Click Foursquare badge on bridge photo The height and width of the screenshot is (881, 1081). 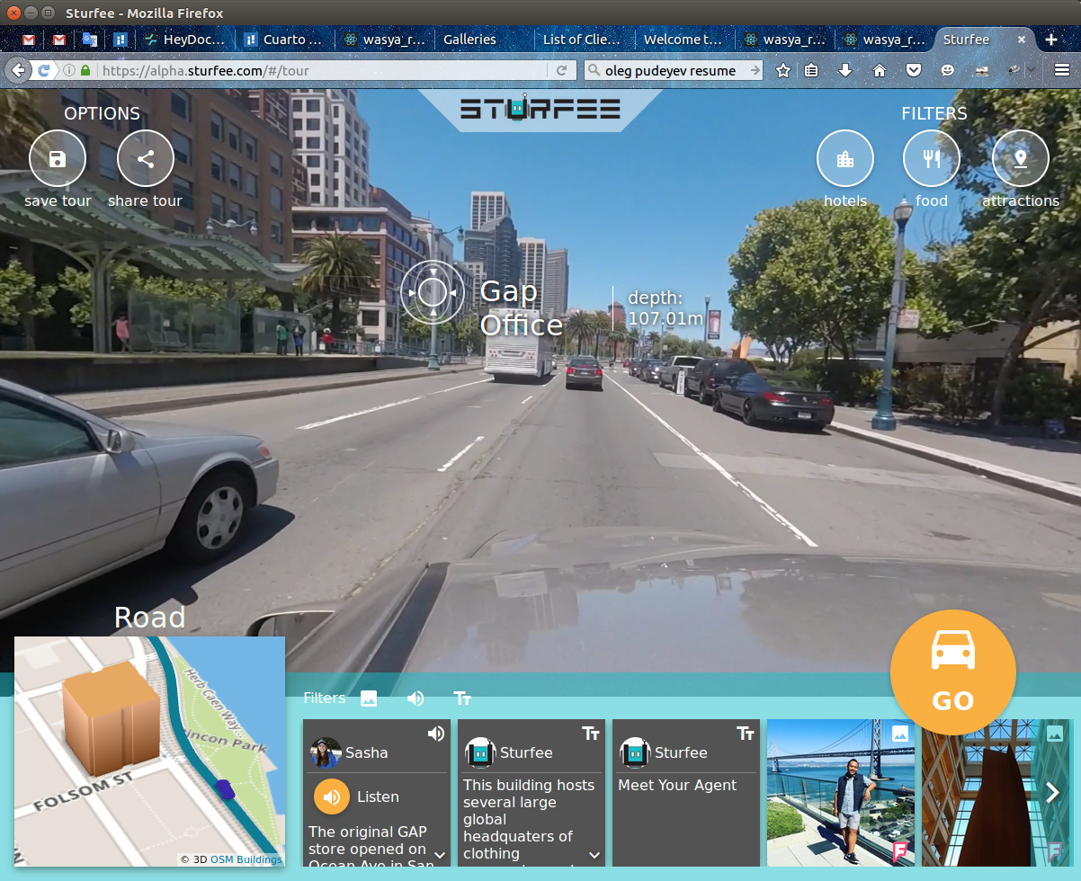tap(899, 851)
